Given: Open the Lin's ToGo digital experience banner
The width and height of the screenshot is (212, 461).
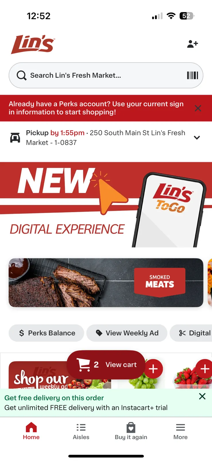Looking at the screenshot, I should (106, 205).
